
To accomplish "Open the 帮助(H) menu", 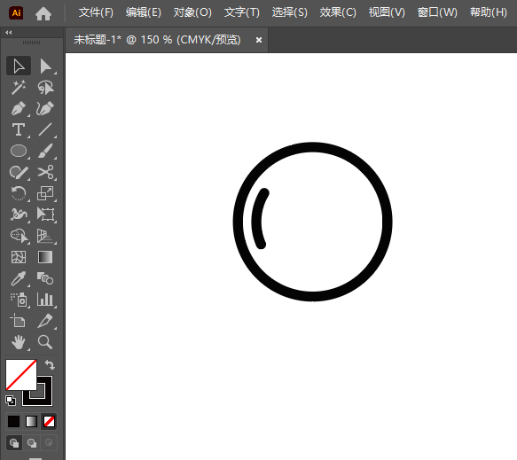I will (x=489, y=12).
